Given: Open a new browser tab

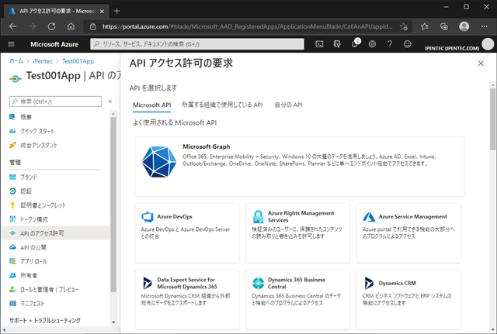Looking at the screenshot, I should tap(117, 11).
